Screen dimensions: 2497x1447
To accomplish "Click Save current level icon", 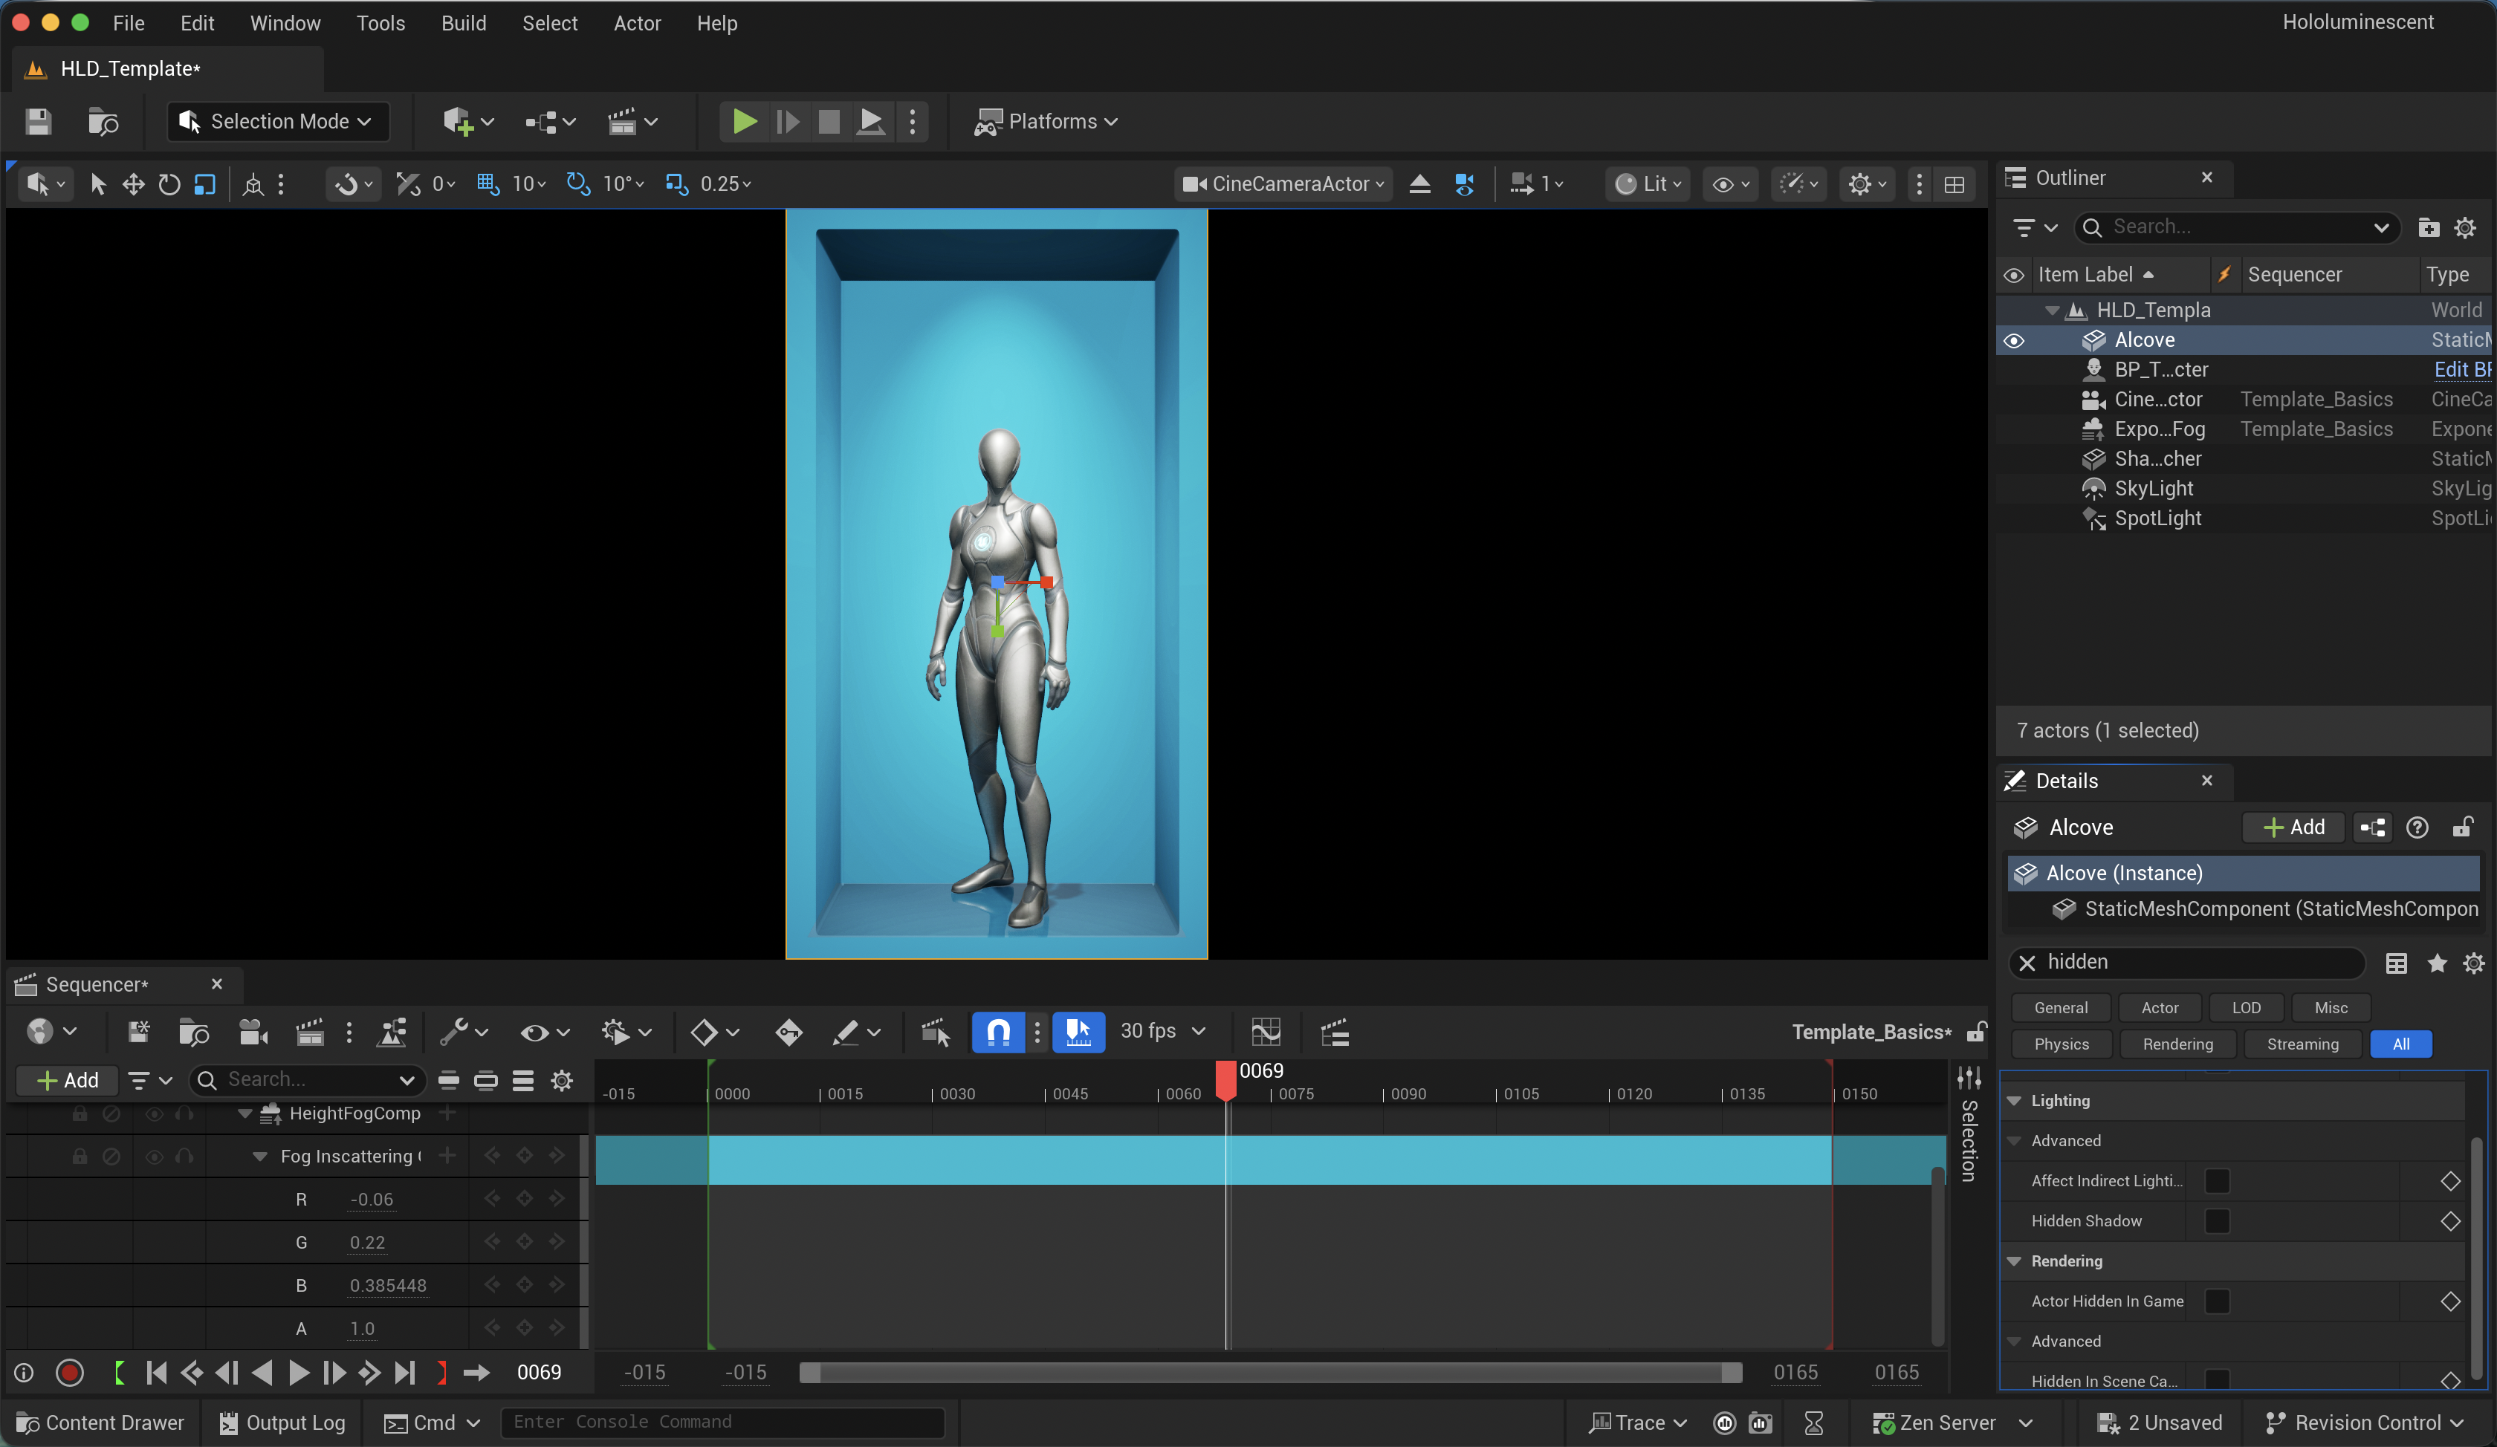I will click(x=38, y=122).
